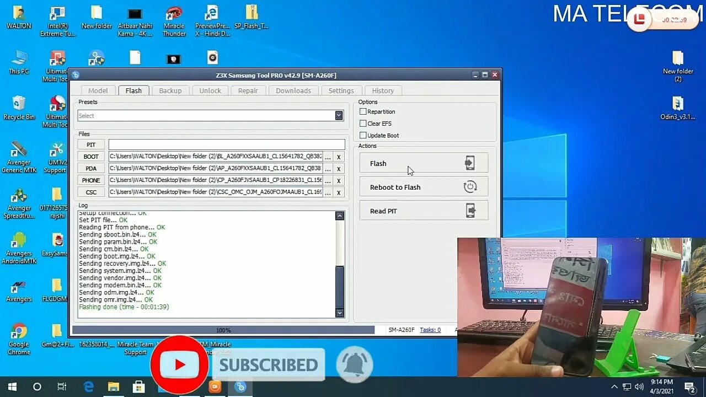Select the Avenger Spreadtrum shortcut
Viewport: 706px width, 397px height.
[19, 203]
